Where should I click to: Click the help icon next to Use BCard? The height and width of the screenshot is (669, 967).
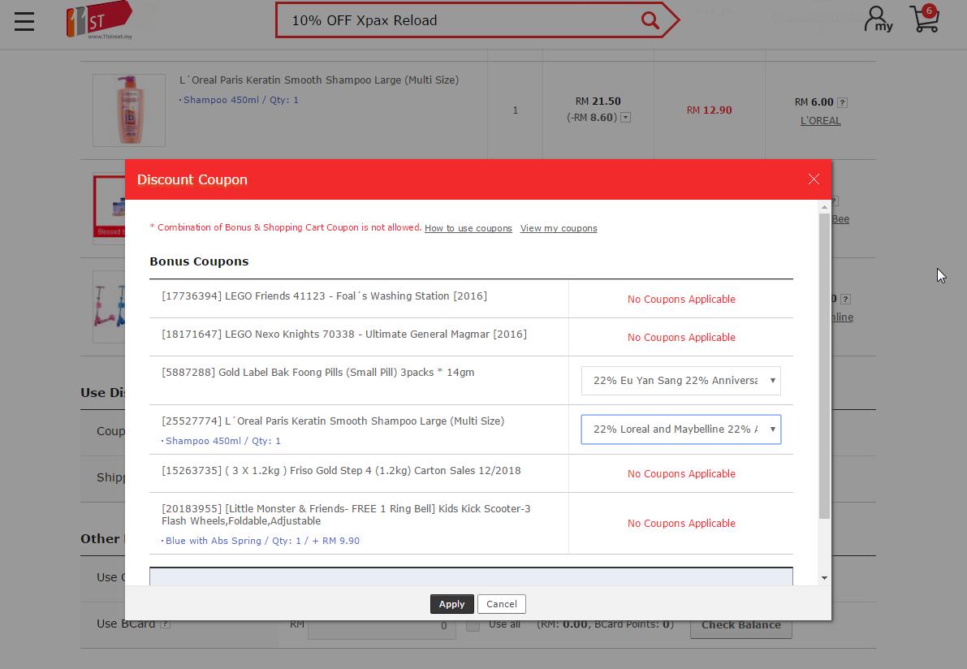pyautogui.click(x=166, y=624)
